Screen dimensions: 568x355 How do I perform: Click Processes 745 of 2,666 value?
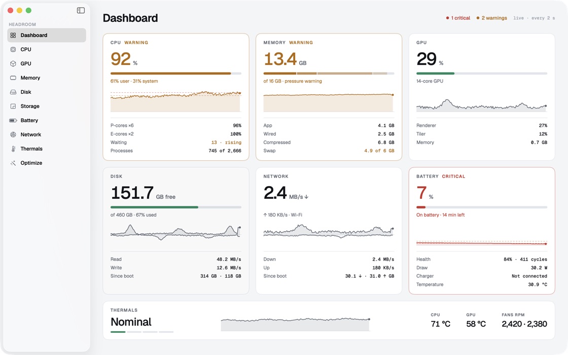coord(225,151)
